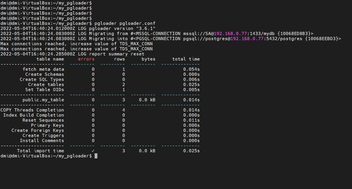
Task: Click the 'public.my_table' row label
Action: click(x=43, y=100)
